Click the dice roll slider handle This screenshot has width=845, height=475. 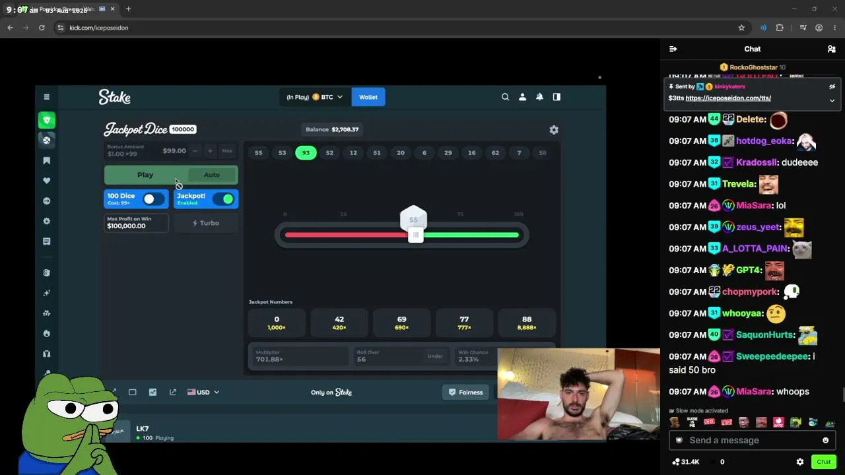(415, 235)
